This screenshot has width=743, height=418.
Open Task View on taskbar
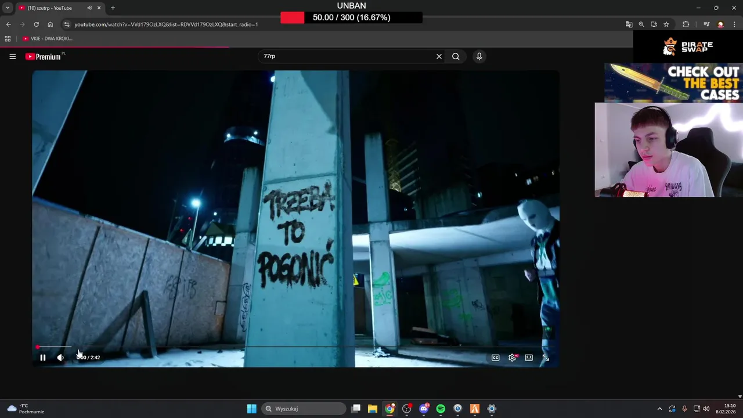click(x=356, y=409)
